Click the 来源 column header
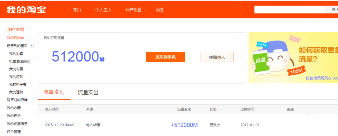This screenshot has height=136, width=338. click(90, 109)
